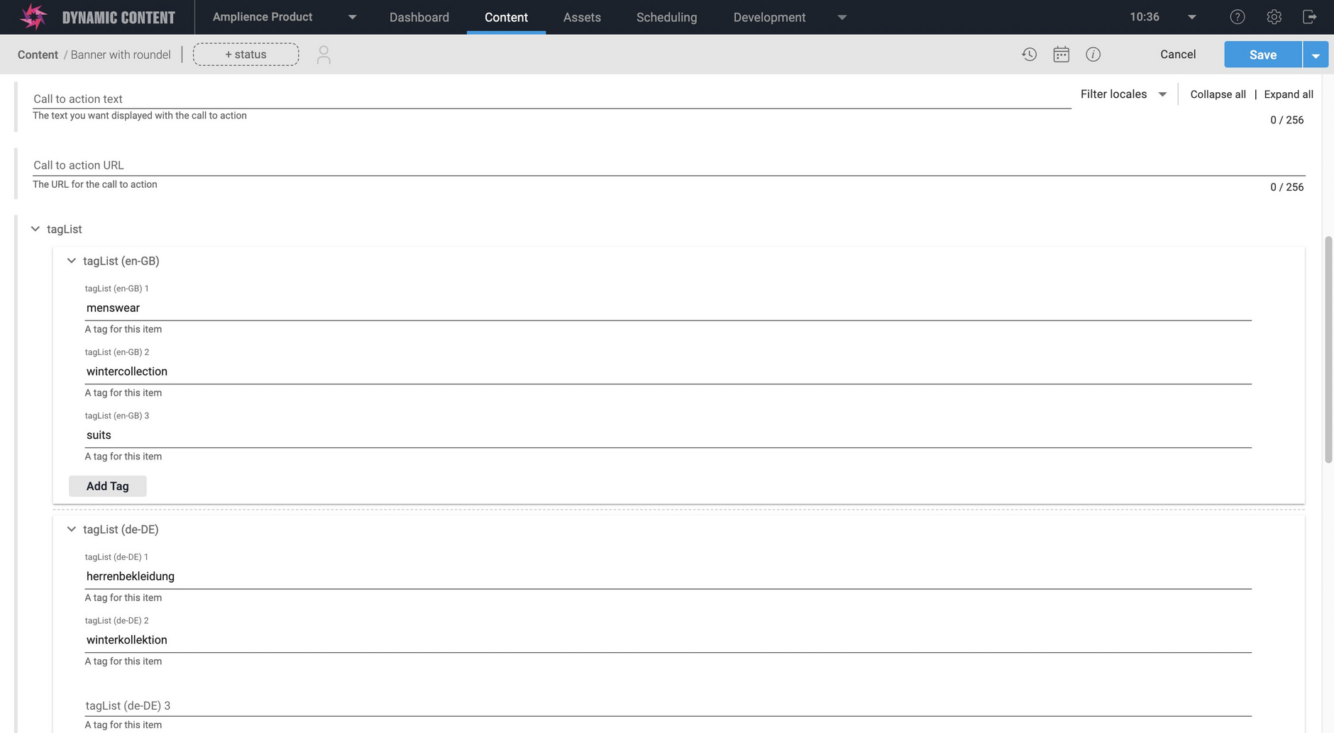
Task: Open the version history icon
Action: [x=1029, y=55]
